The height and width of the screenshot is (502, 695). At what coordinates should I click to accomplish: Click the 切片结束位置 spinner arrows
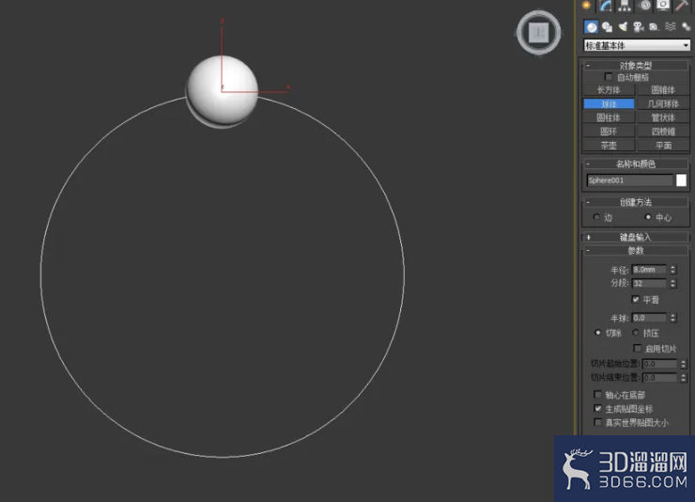point(684,377)
